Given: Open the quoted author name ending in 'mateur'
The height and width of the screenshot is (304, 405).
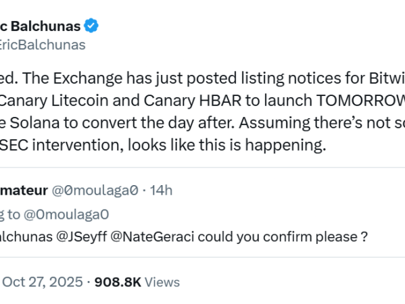Looking at the screenshot, I should point(24,191).
